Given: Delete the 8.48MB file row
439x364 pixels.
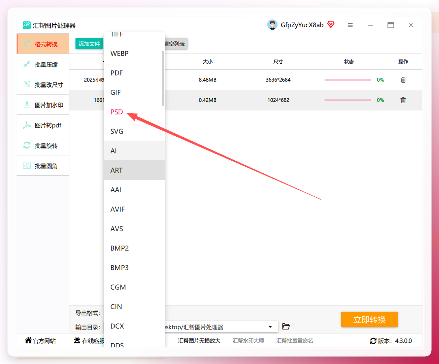Looking at the screenshot, I should [403, 80].
